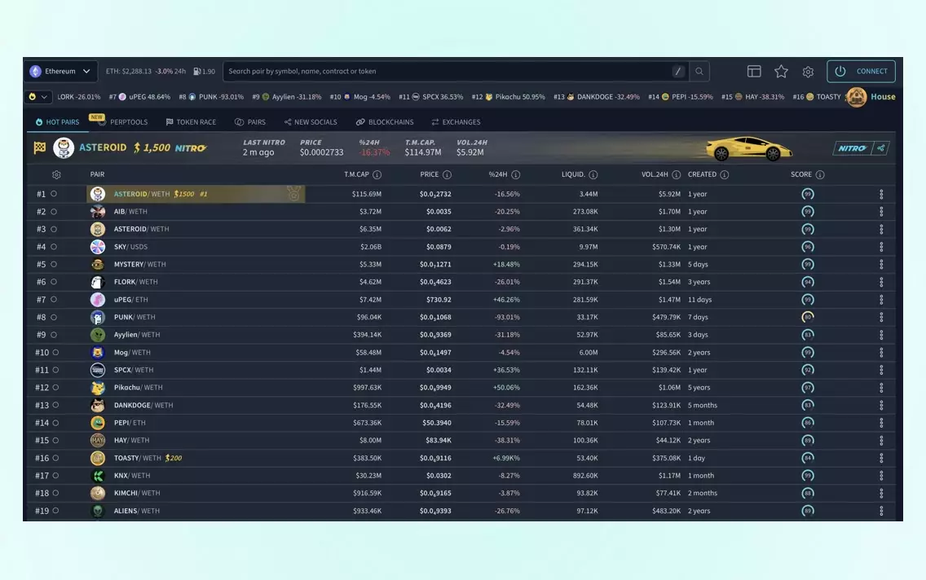Toggle the favorite circle for row #5
This screenshot has height=580, width=926.
(x=54, y=264)
